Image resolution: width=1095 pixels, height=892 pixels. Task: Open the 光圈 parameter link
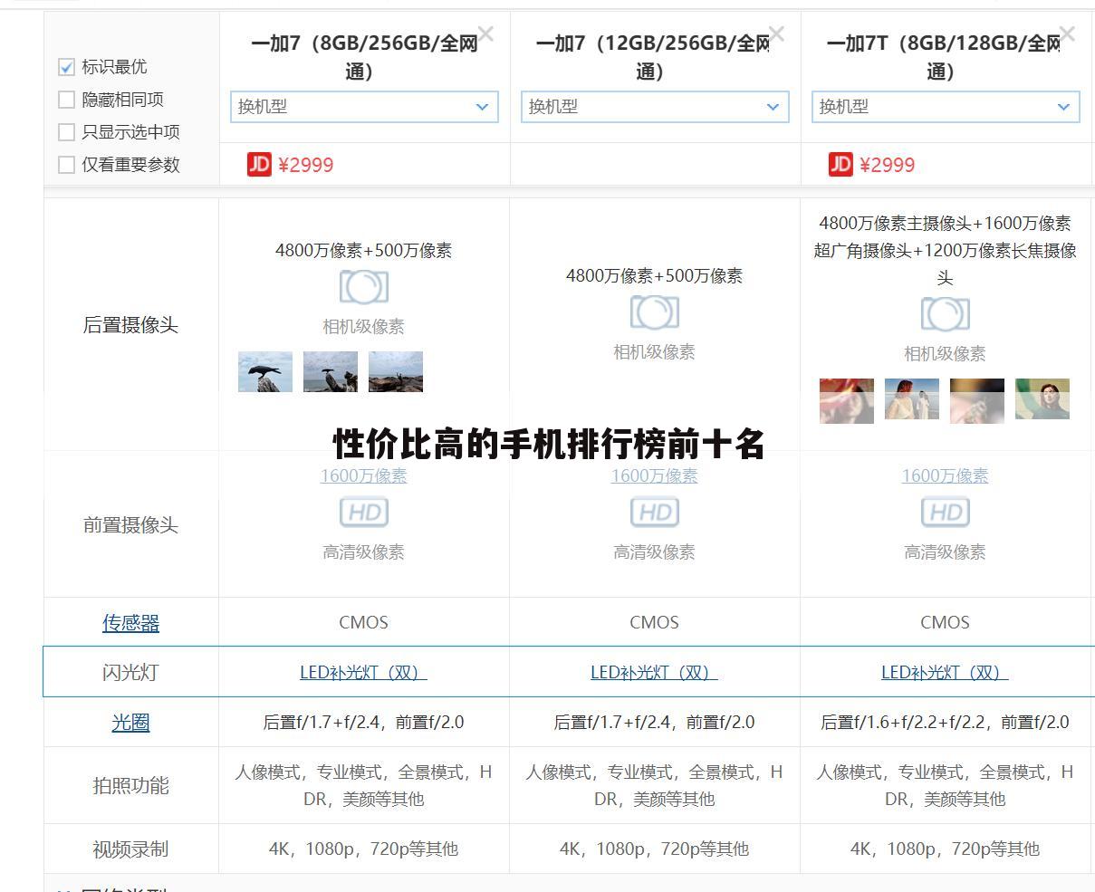click(x=130, y=723)
